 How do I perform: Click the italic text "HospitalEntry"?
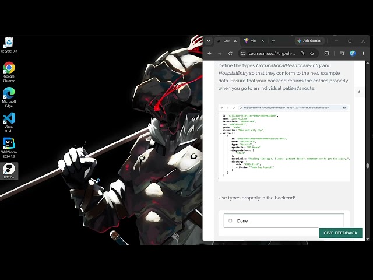(233, 73)
